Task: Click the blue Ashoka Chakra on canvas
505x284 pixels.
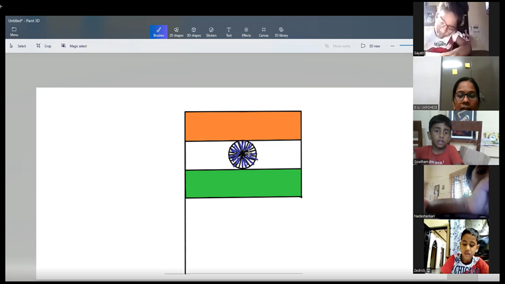Action: point(242,155)
